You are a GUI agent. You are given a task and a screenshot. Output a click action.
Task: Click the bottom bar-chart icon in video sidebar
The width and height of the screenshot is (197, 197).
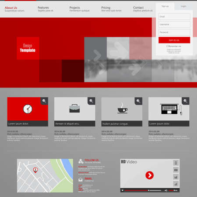[176, 184]
